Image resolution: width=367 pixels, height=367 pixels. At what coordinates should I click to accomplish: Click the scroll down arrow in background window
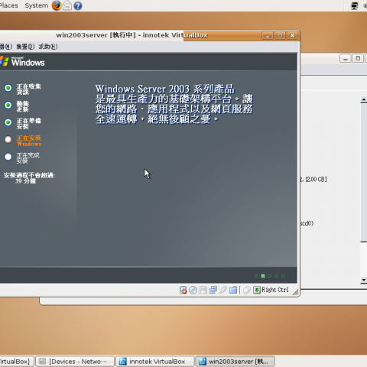pos(364,280)
